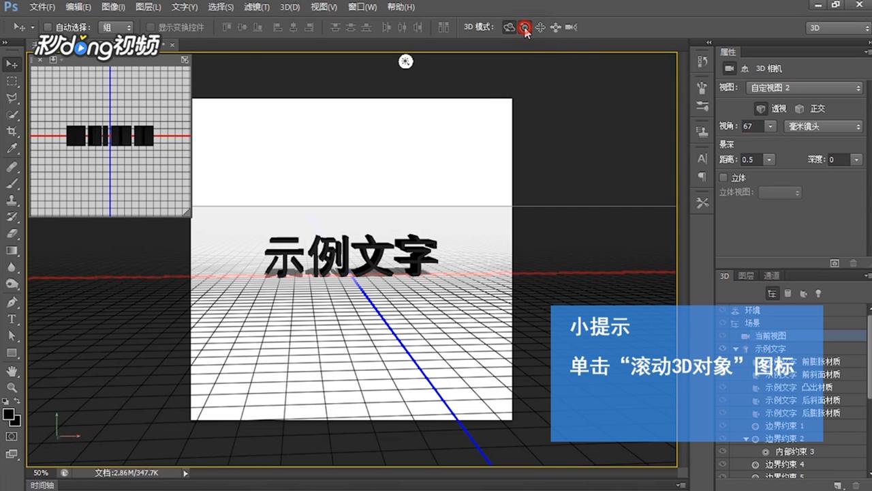This screenshot has width=872, height=491.
Task: Click the 3D camera icon in Properties
Action: point(729,68)
